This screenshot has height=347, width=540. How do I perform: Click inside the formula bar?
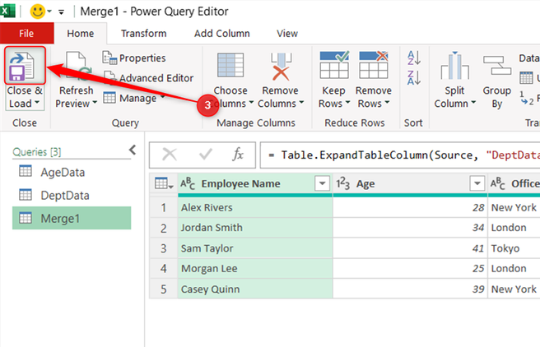click(400, 155)
